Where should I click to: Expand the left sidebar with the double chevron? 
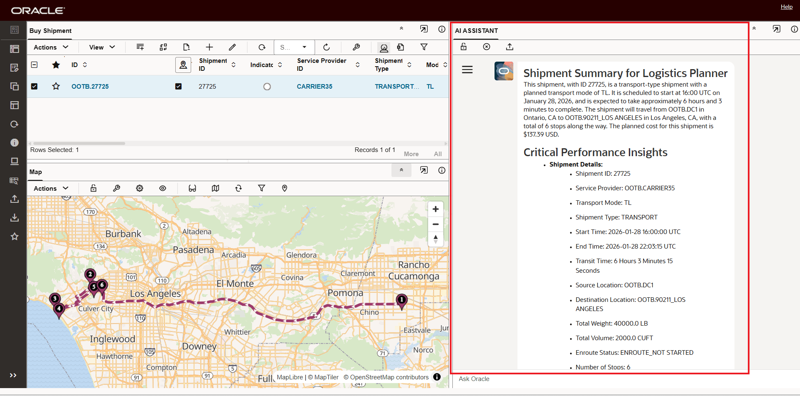pyautogui.click(x=13, y=375)
